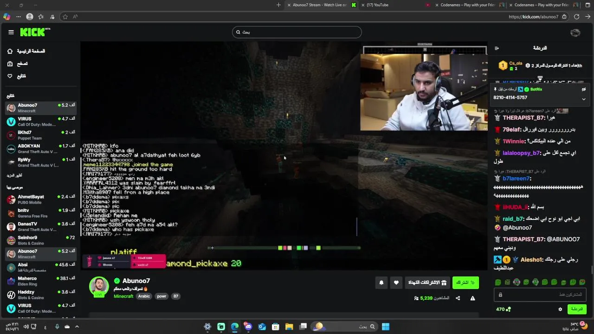The image size is (594, 334).
Task: Open the user profile avatar menu
Action: [575, 32]
